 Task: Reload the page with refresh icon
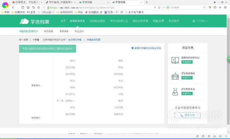point(23,7)
